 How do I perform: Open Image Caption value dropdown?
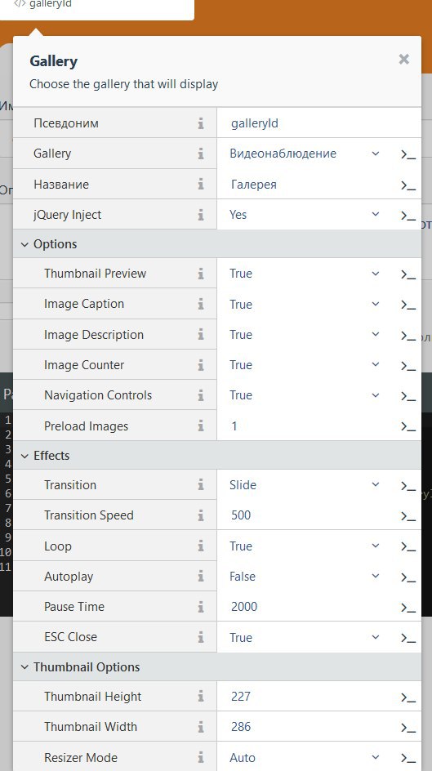[305, 304]
